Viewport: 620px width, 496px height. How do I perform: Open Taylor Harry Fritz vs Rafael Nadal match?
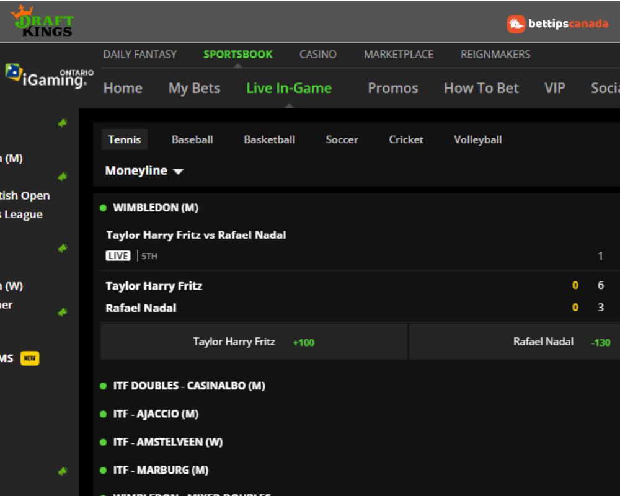point(196,235)
